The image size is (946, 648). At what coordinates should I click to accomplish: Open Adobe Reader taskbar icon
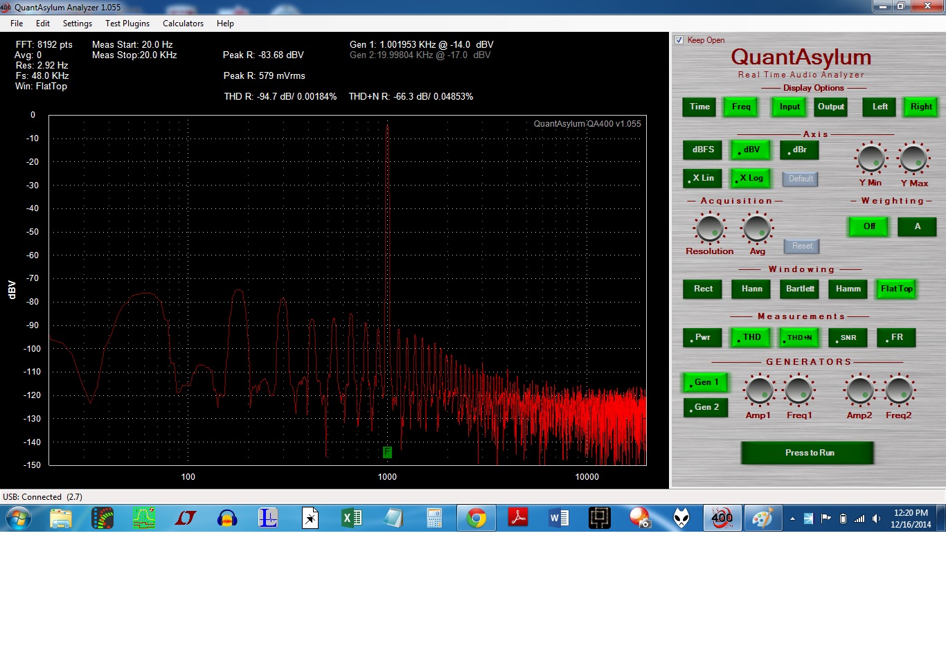click(518, 518)
